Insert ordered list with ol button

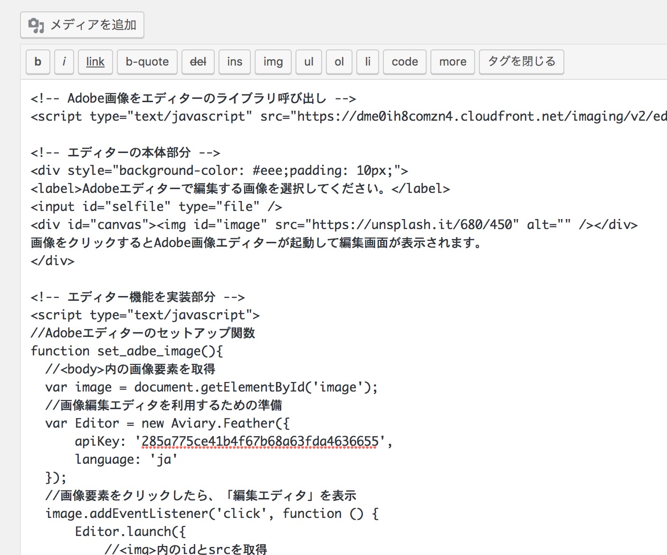pos(339,62)
